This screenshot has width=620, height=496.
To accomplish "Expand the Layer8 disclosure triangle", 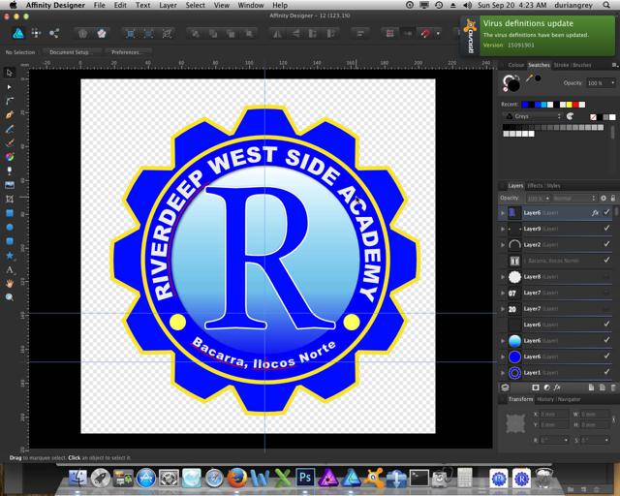I will [503, 277].
